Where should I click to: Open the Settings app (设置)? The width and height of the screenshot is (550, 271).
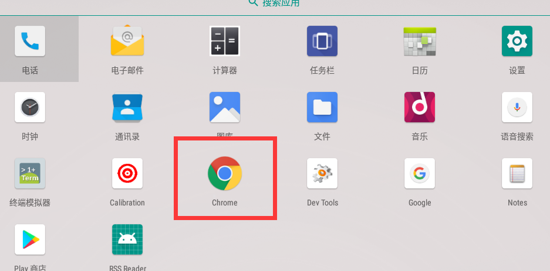pos(517,42)
